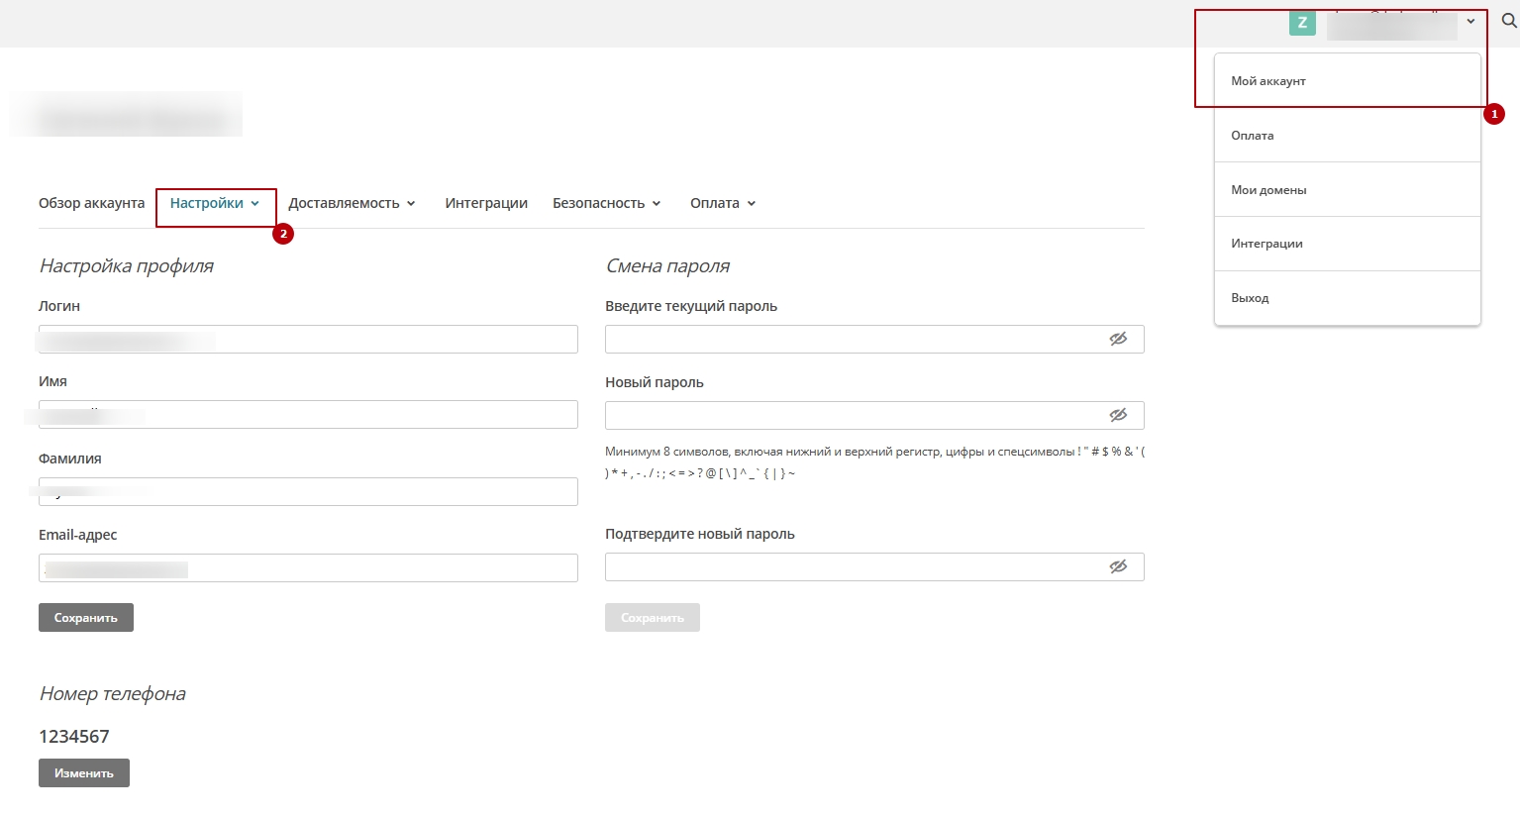Expand the Оплата tab dropdown
Image resolution: width=1520 pixels, height=817 pixels.
point(723,203)
